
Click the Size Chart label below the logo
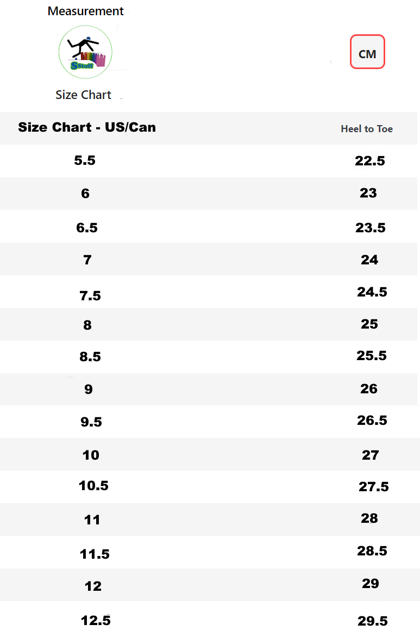point(83,95)
